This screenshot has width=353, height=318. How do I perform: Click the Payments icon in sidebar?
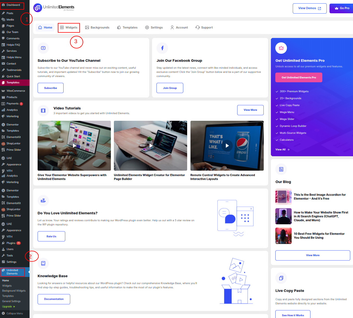coord(3,104)
